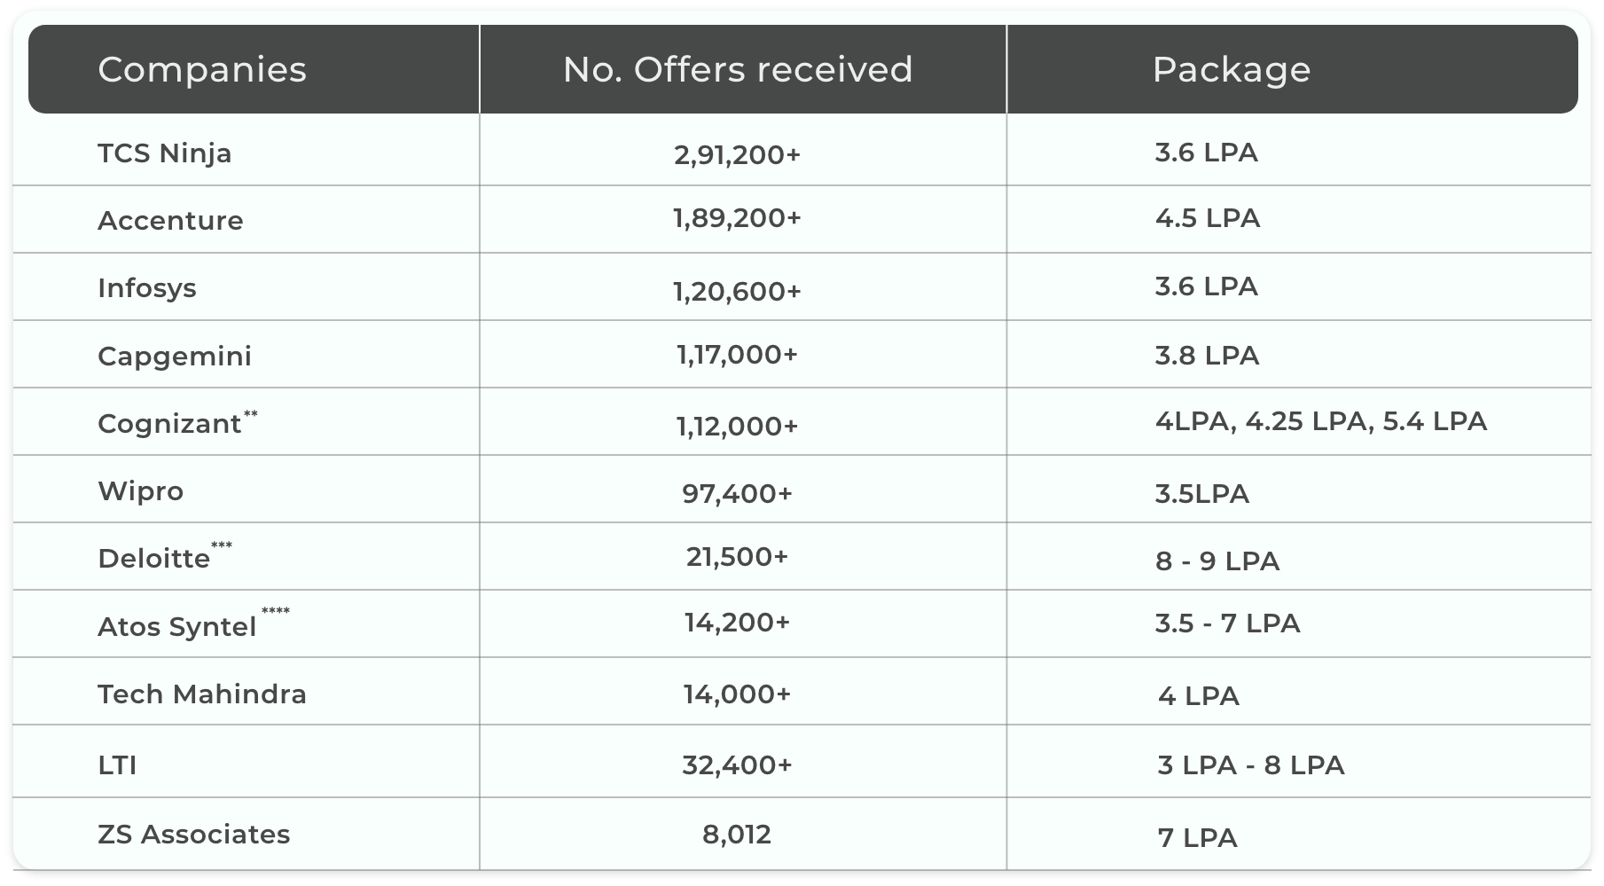
Task: Click the ZS Associates company name
Action: [x=194, y=835]
